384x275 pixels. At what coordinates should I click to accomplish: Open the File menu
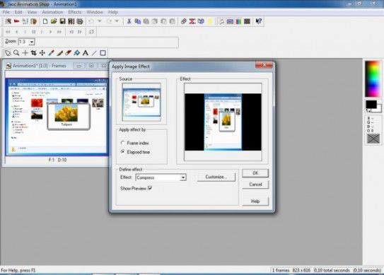coord(6,12)
